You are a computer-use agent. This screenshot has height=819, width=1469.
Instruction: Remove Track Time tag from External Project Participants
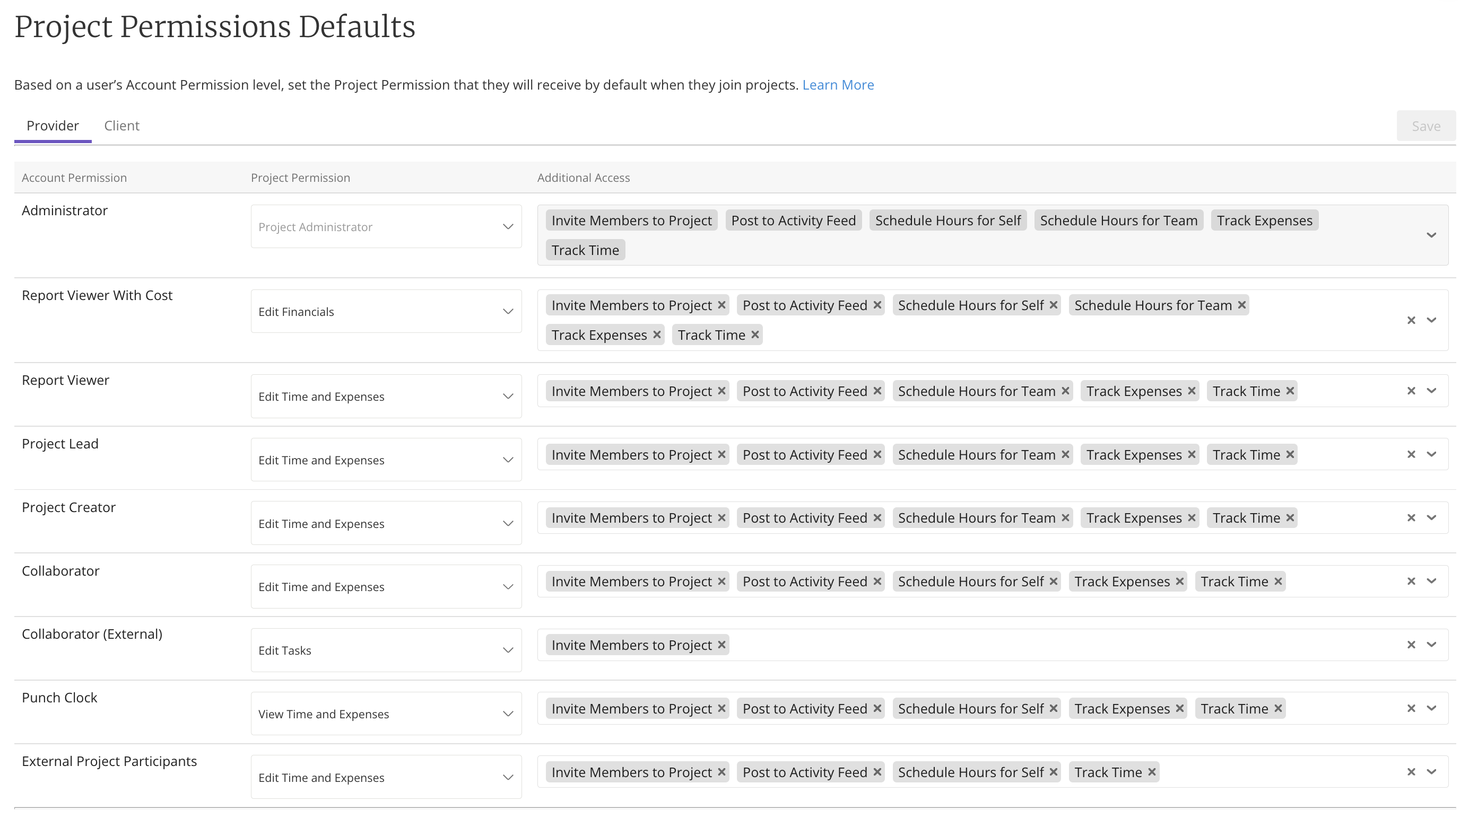tap(1151, 772)
